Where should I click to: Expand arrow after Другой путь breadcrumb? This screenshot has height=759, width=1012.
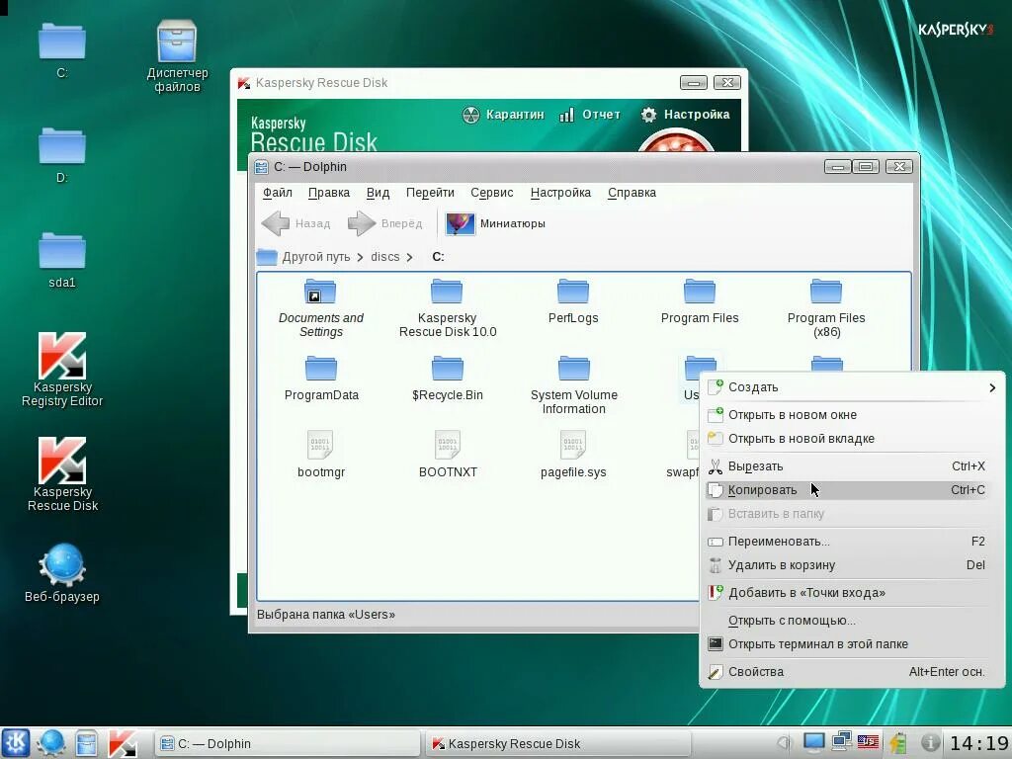(360, 258)
